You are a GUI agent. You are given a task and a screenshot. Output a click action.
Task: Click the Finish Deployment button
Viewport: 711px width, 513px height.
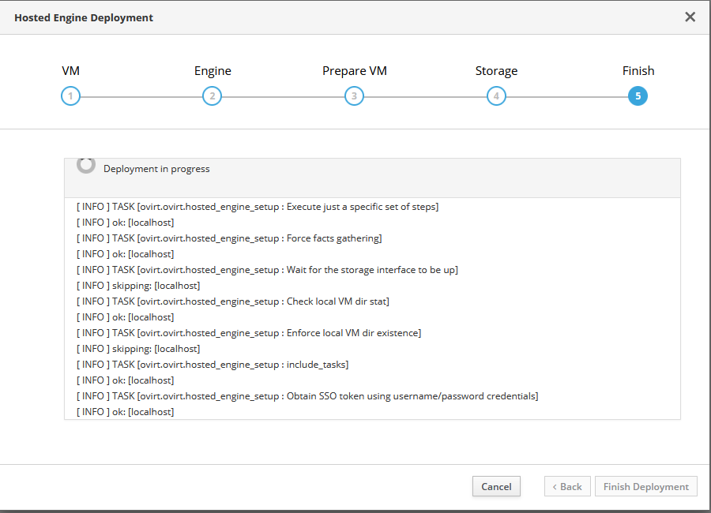[x=645, y=486]
